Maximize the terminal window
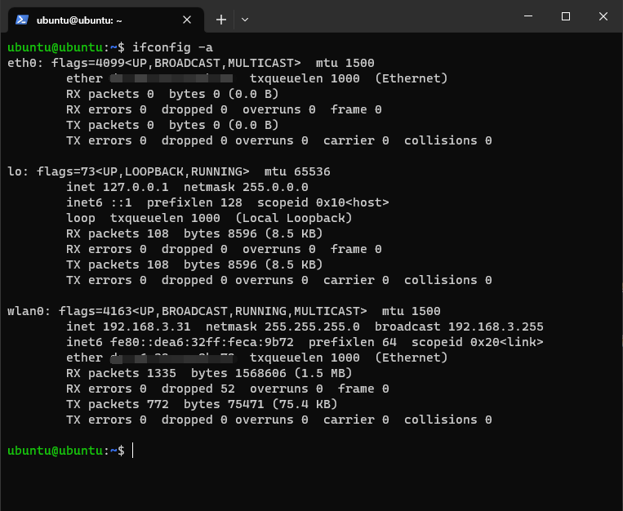 click(566, 16)
